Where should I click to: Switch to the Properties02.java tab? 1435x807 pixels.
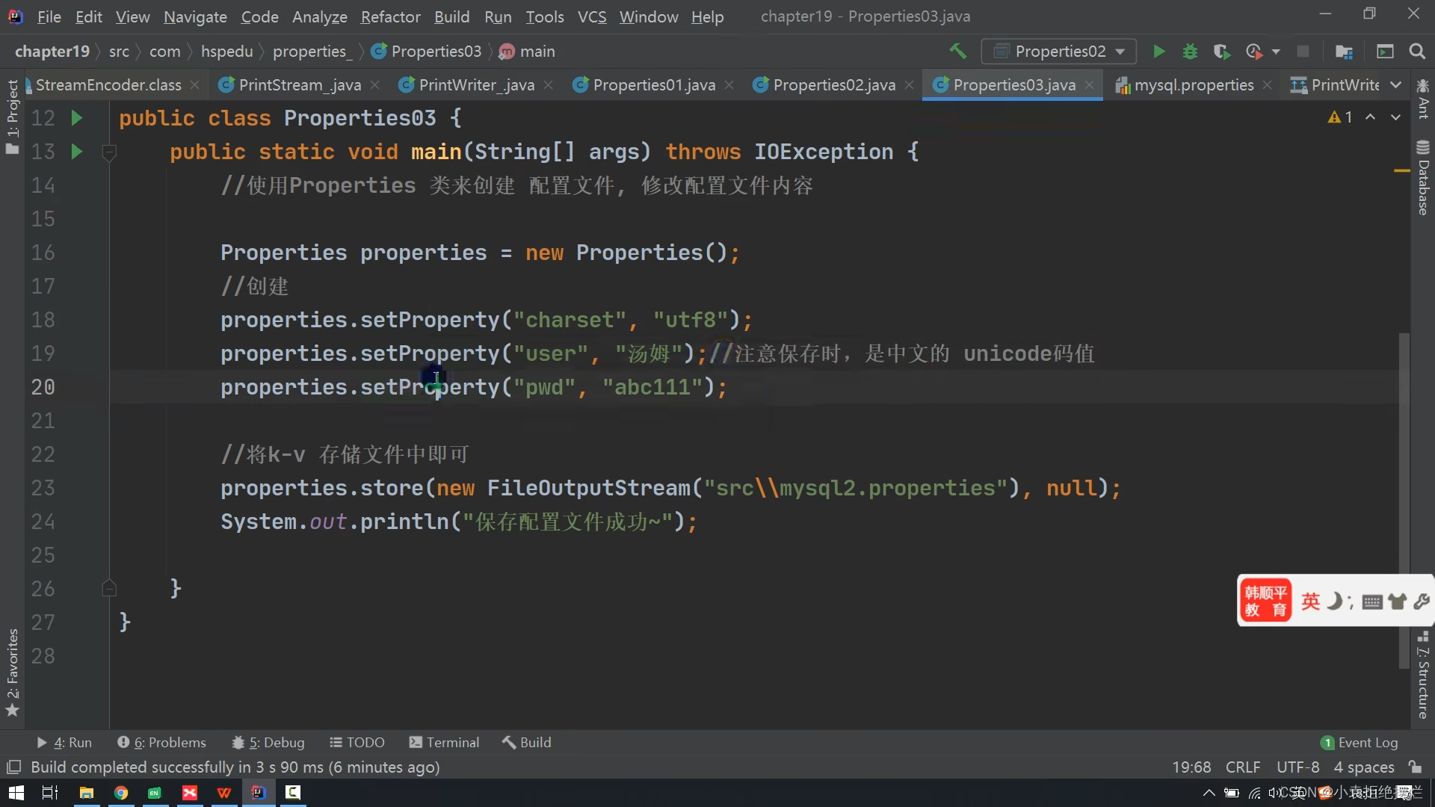point(833,85)
